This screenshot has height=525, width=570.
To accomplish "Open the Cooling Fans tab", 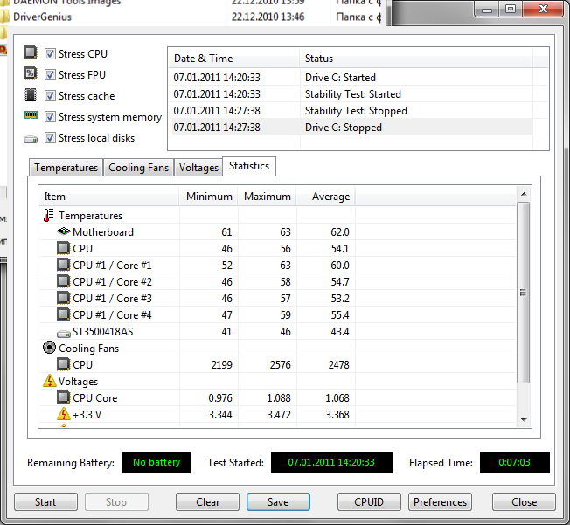I will pyautogui.click(x=138, y=168).
